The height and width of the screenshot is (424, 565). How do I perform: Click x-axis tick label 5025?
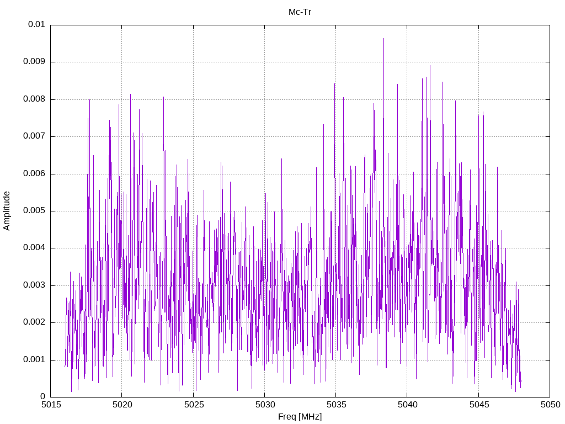pos(194,405)
